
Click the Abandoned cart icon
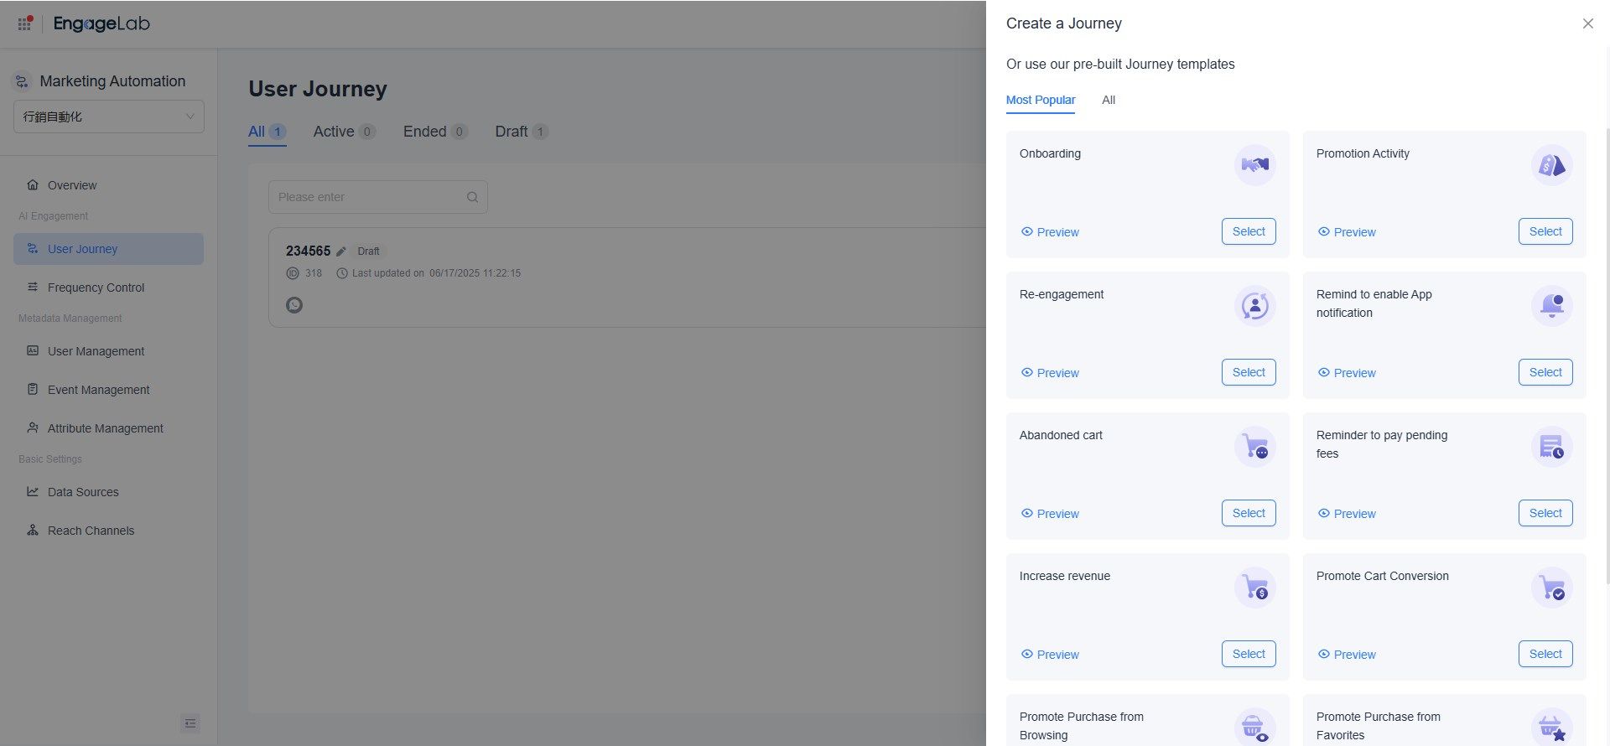1254,447
